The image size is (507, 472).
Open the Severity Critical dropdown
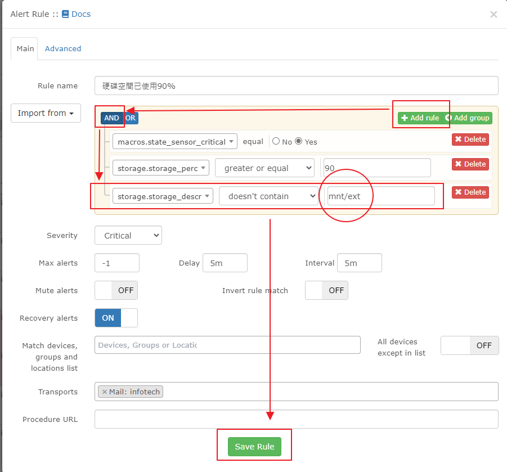[x=128, y=235]
